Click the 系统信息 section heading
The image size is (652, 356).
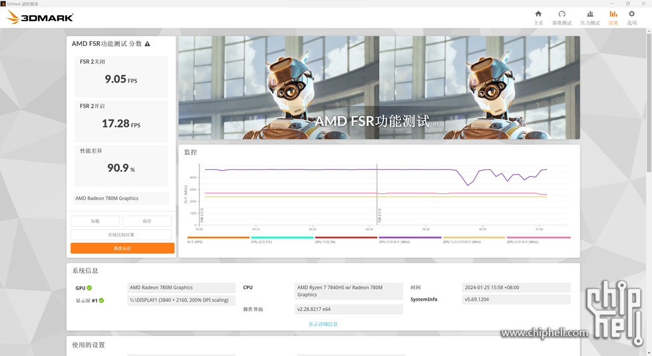[85, 271]
